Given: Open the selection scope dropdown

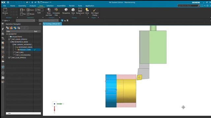Looking at the screenshot, I should 48,20.
